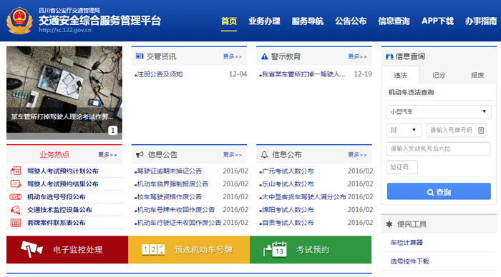Open the vehicle type dropdown 小型汽车

click(x=439, y=111)
